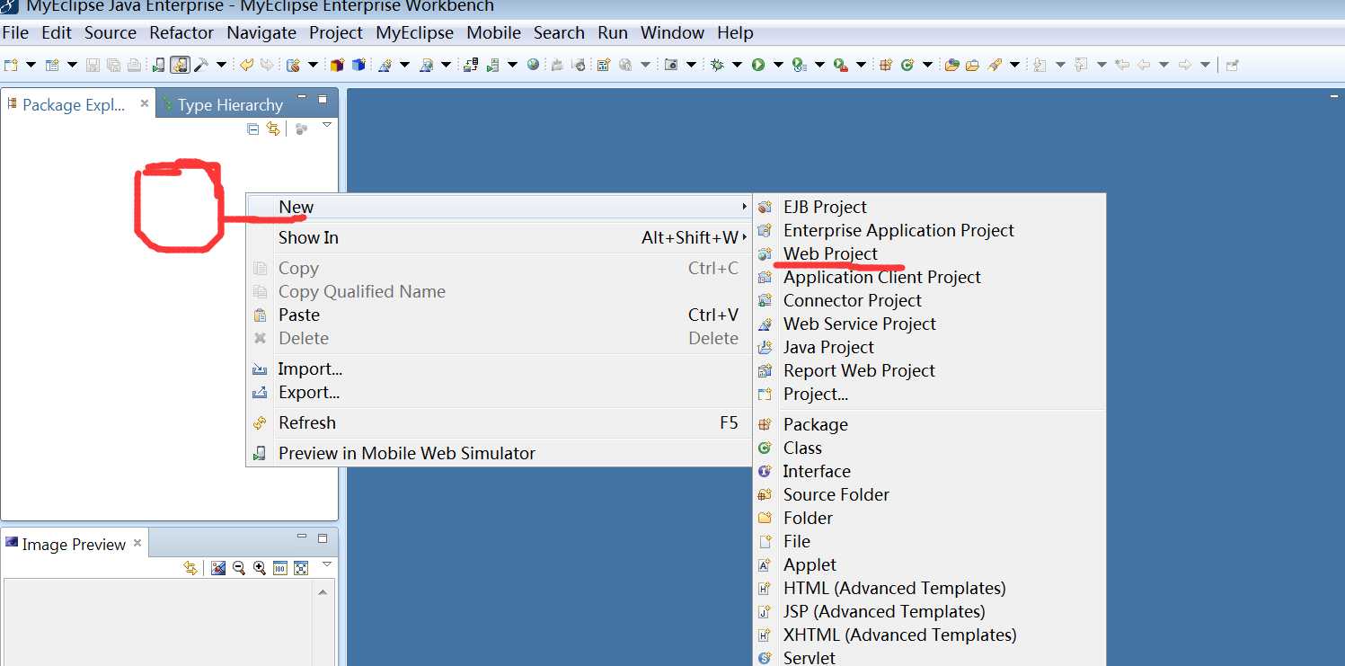
Task: Open the MyEclipse menu
Action: click(x=414, y=32)
